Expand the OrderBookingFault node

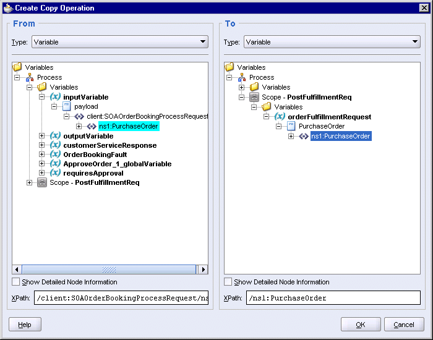[41, 155]
